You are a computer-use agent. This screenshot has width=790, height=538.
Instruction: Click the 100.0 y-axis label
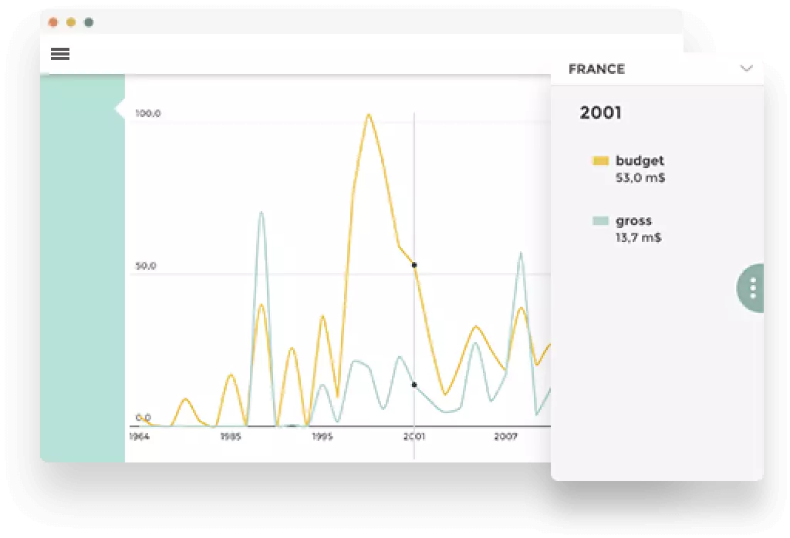147,114
